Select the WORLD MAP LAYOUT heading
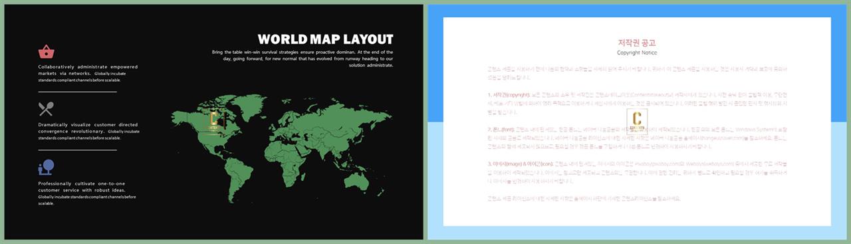 click(x=325, y=39)
